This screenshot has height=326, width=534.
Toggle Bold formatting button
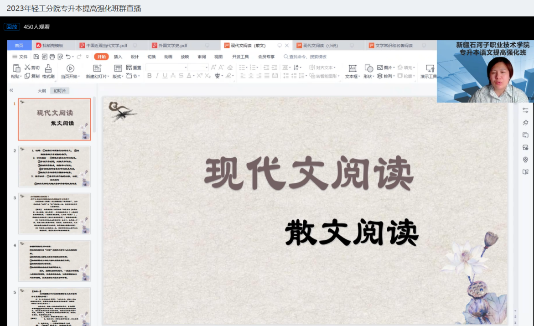point(150,76)
